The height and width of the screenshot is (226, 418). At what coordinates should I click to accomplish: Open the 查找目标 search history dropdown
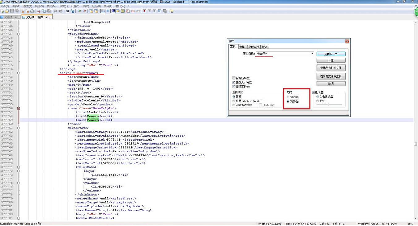(x=312, y=54)
